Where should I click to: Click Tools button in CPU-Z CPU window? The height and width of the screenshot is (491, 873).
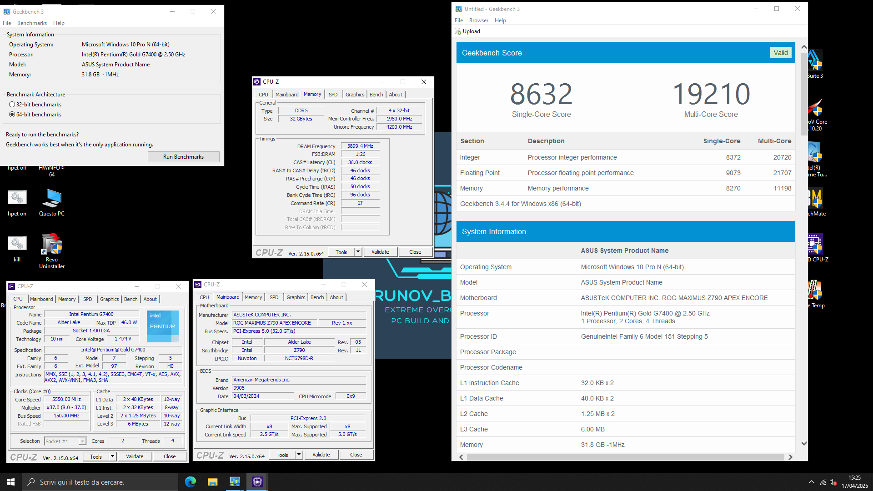coord(96,456)
